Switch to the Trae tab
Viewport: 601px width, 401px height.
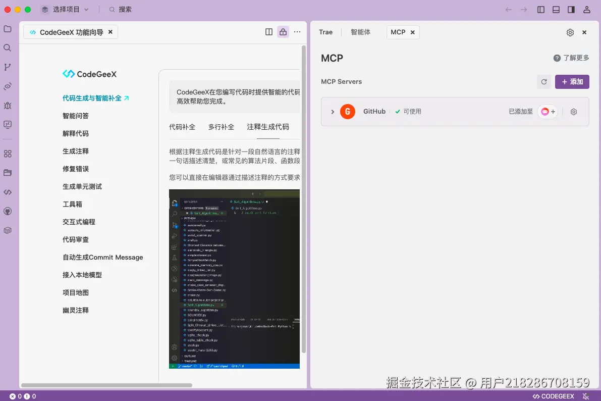coord(325,32)
